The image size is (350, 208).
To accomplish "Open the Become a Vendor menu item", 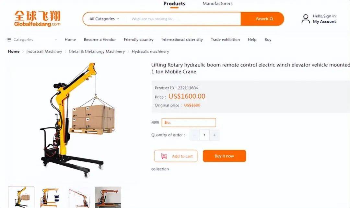I will pyautogui.click(x=100, y=40).
